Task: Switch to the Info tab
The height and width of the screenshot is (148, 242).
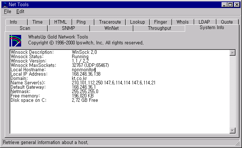Action: tap(16, 22)
